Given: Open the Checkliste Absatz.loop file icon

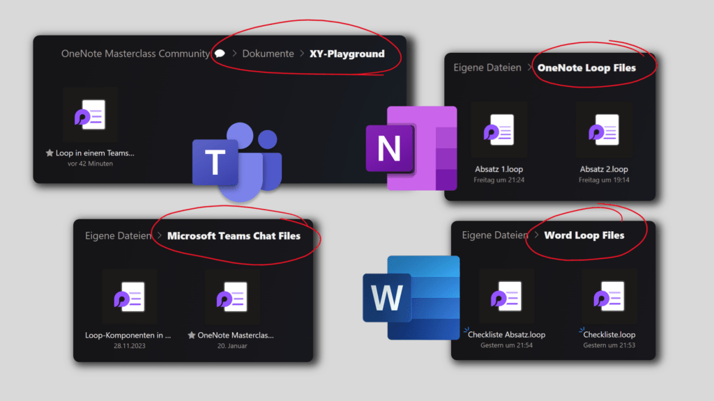Looking at the screenshot, I should pyautogui.click(x=506, y=296).
